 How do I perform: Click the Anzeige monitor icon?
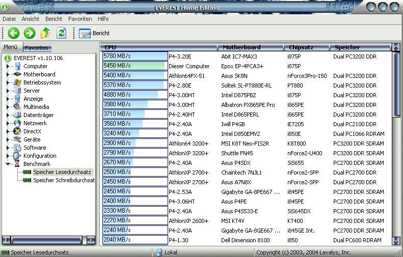pos(17,99)
